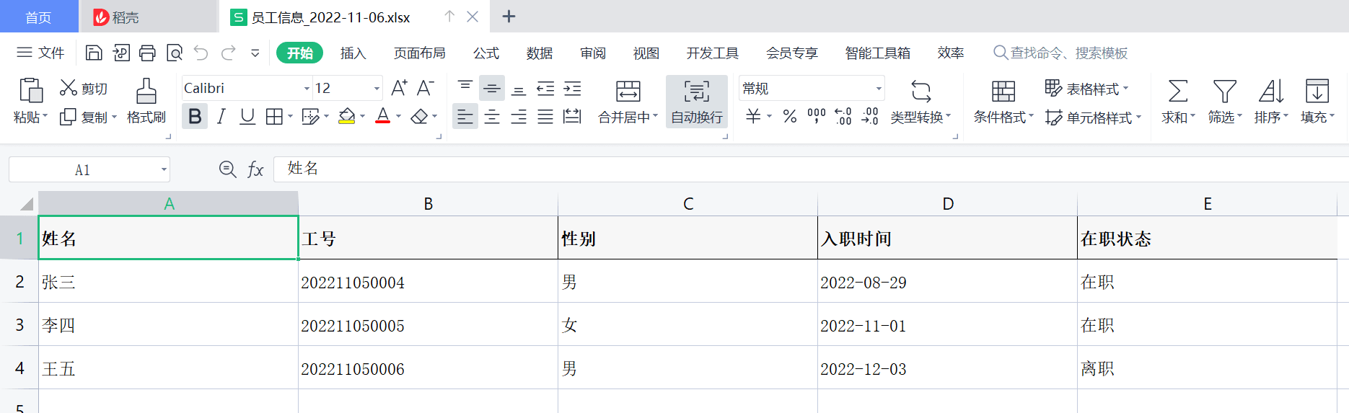Click the Cut (剪切) scissors icon
Image resolution: width=1349 pixels, height=413 pixels.
tap(69, 88)
